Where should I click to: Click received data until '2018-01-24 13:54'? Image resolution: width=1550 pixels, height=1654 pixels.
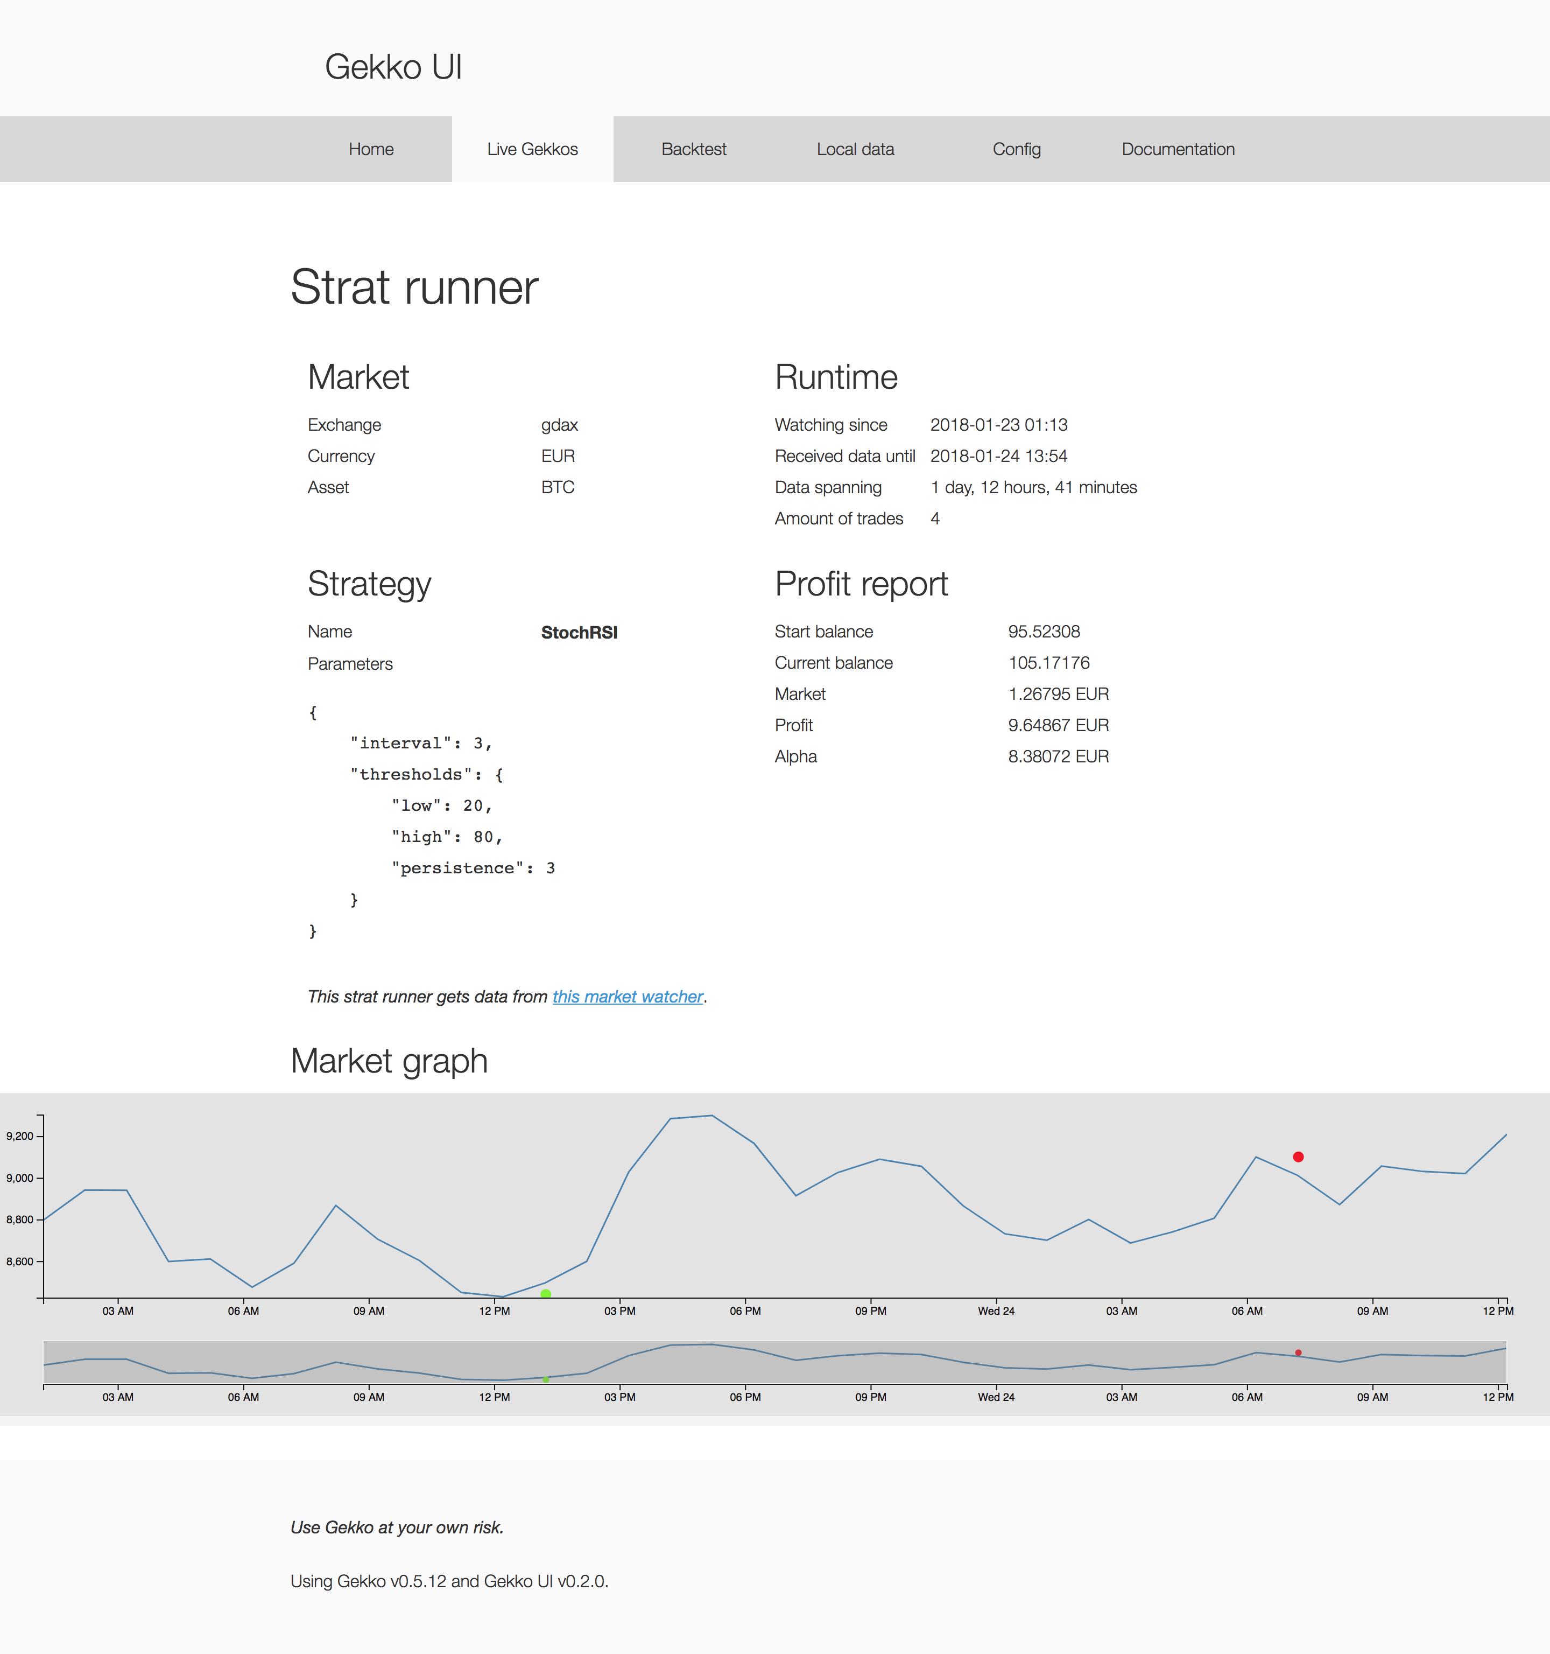tap(999, 456)
